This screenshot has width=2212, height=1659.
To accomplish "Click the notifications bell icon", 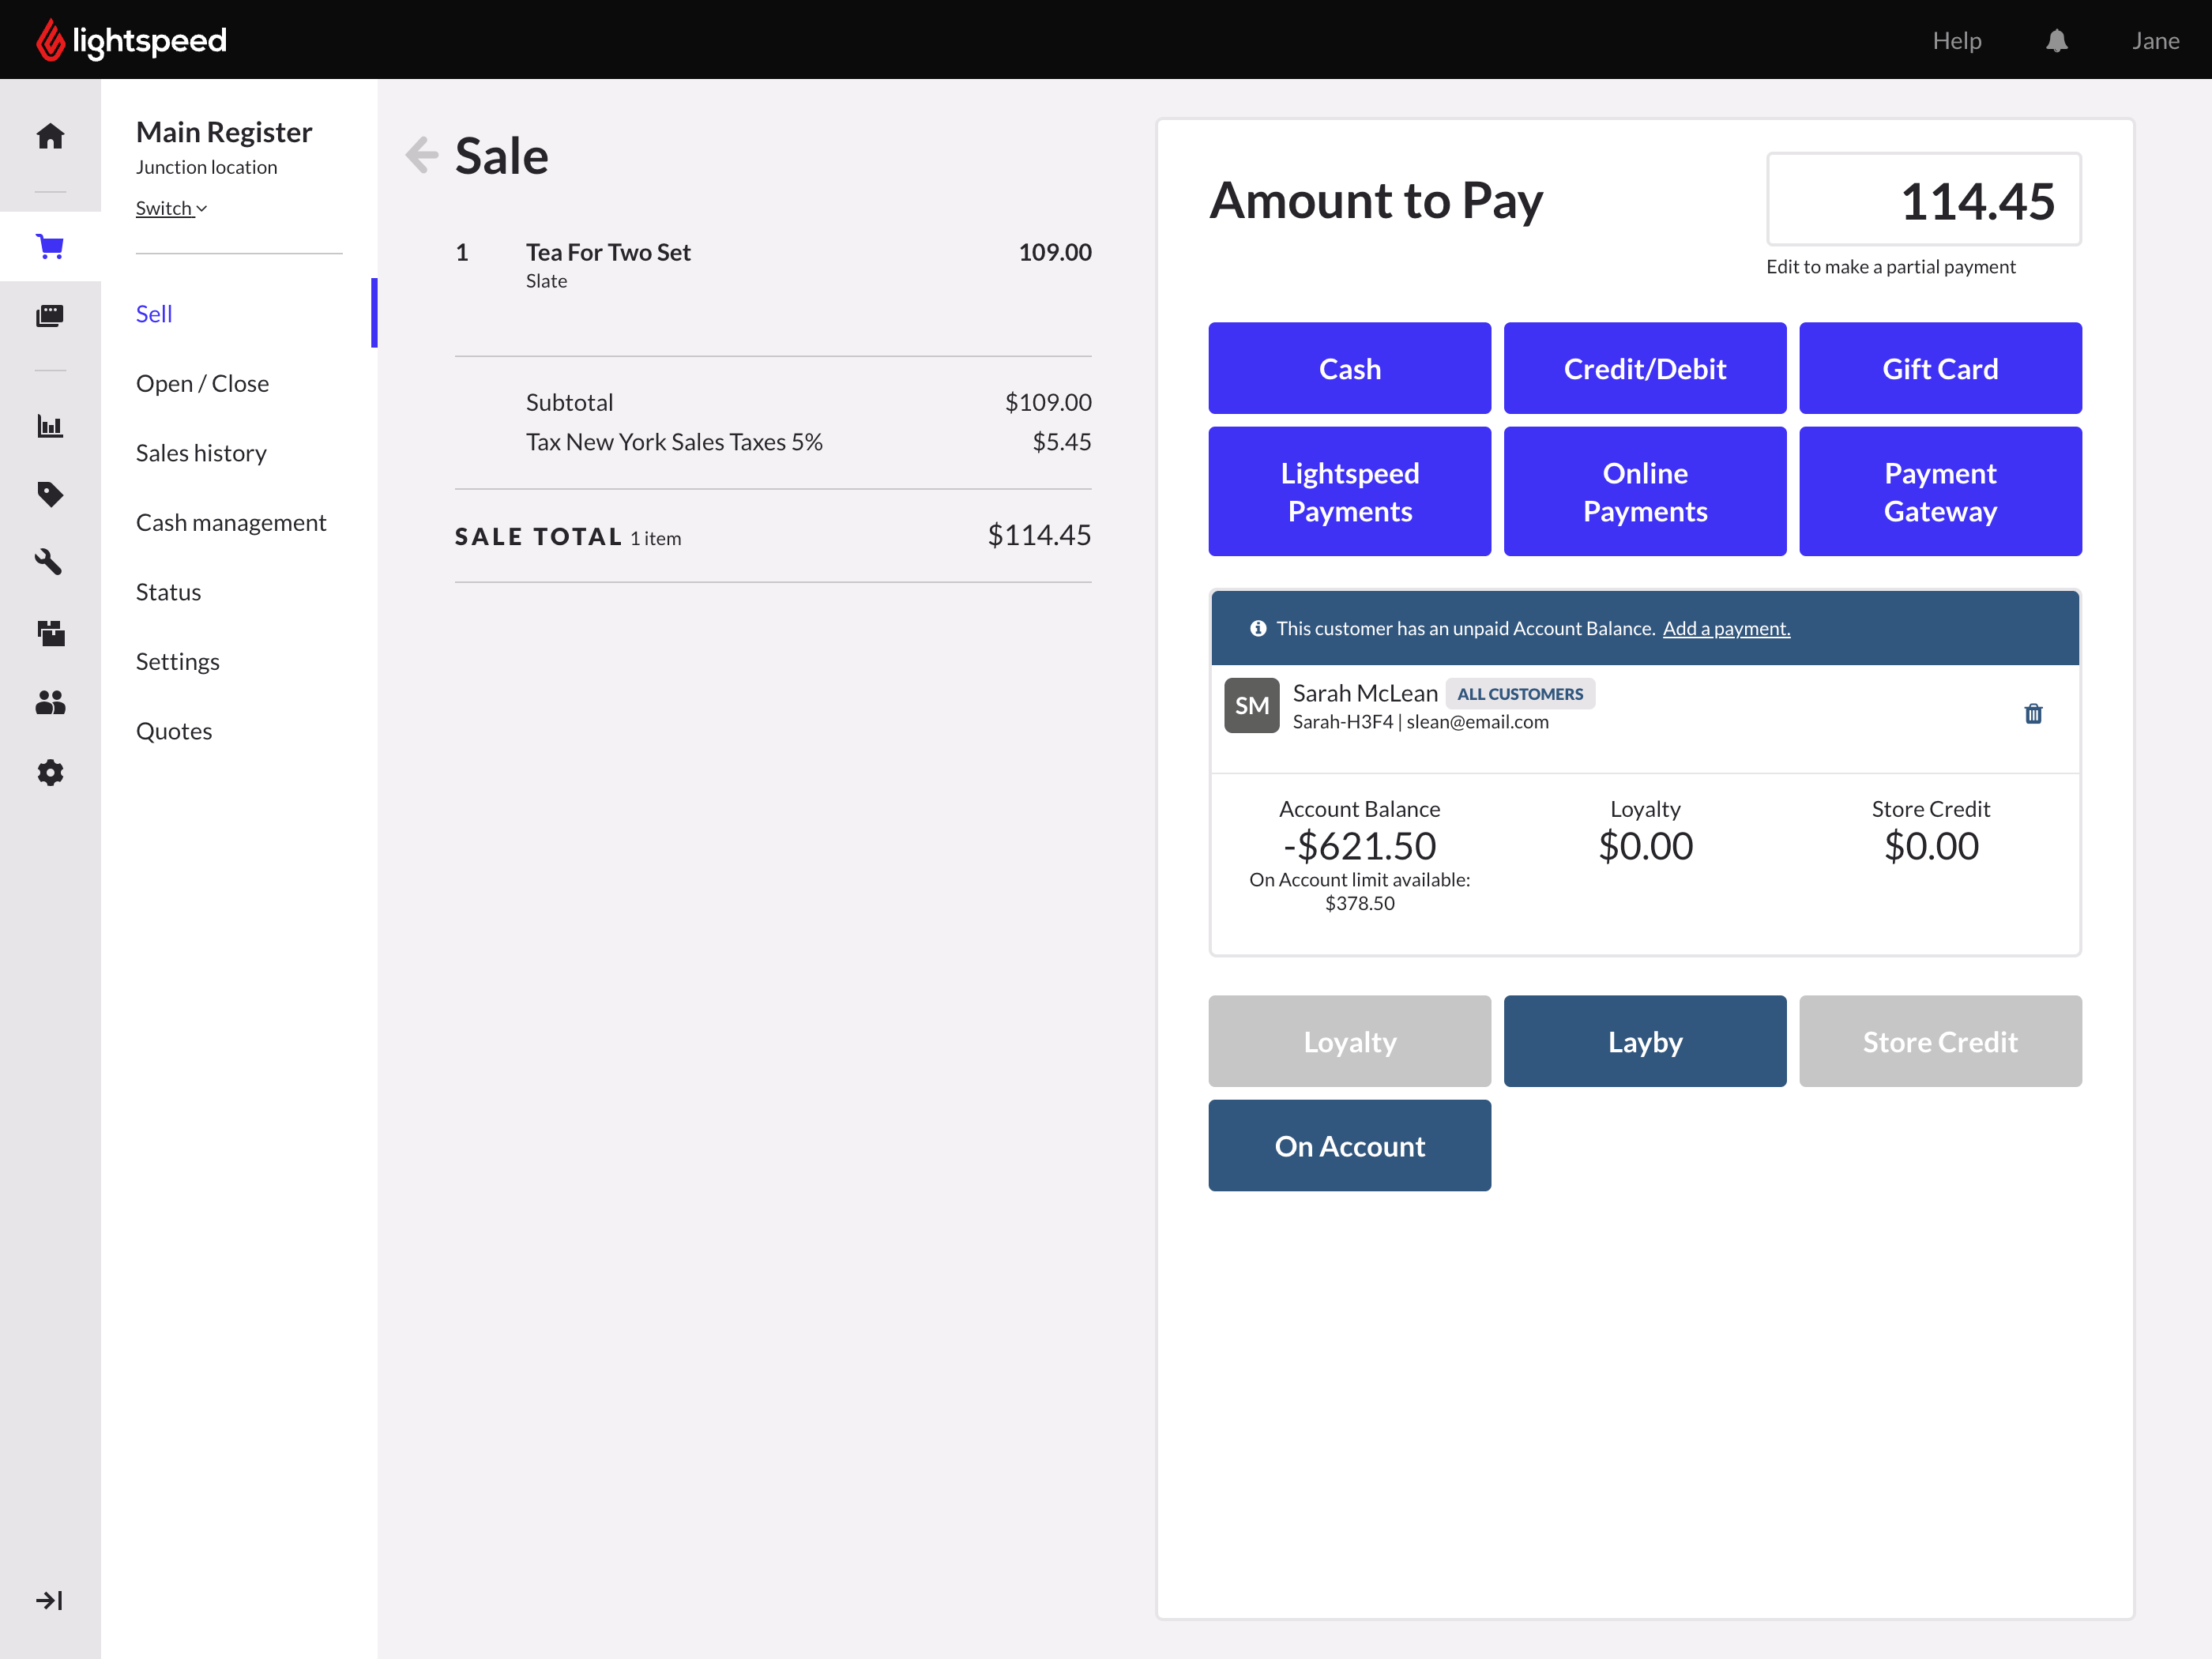I will (x=2056, y=41).
